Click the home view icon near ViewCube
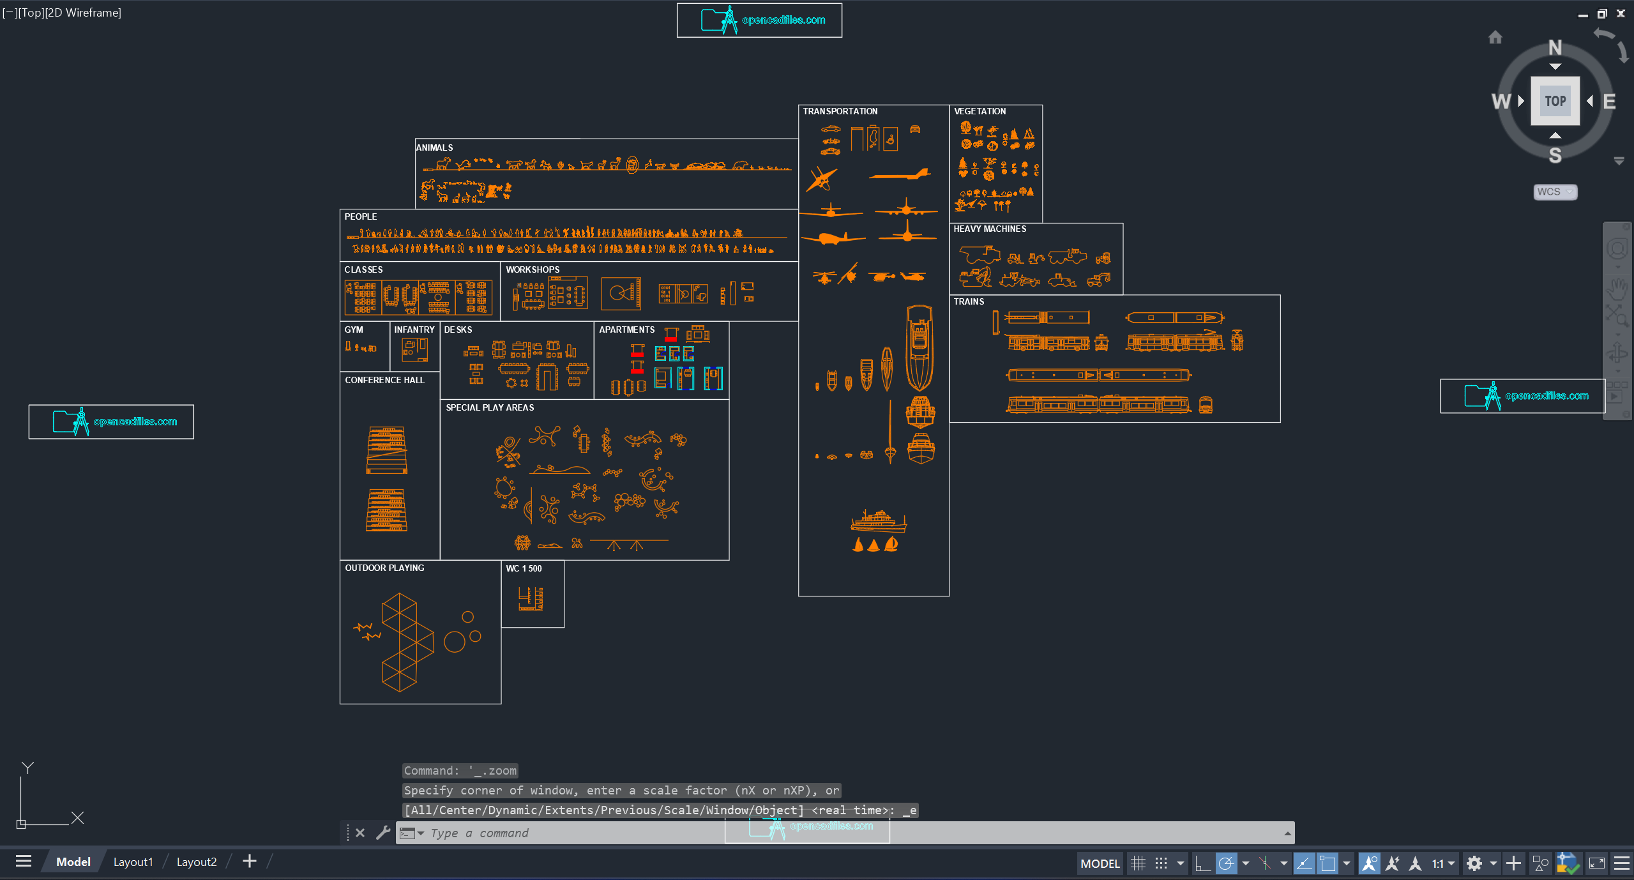Screen dimensions: 1634x880 [1495, 38]
